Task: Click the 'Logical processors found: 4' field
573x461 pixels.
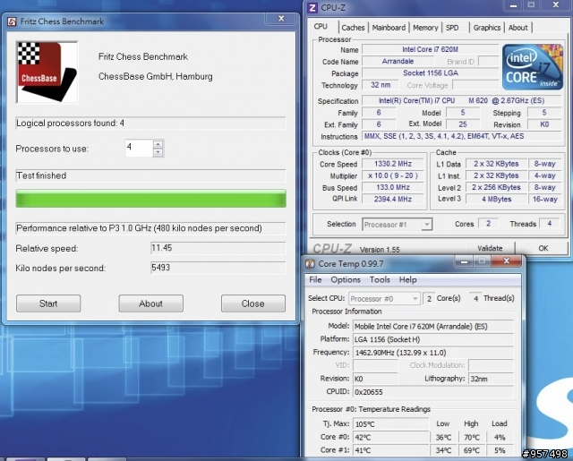Action: 150,124
